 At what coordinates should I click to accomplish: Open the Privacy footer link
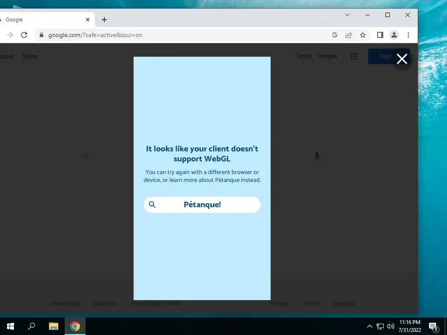[x=279, y=304]
